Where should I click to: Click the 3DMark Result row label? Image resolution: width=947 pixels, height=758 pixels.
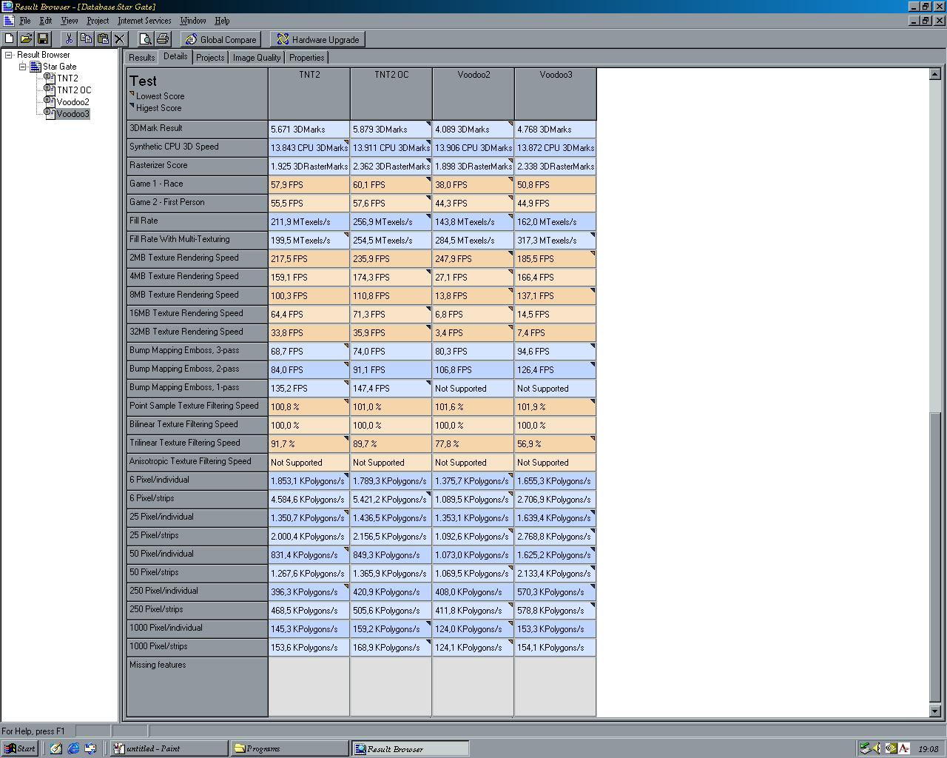[x=198, y=129]
